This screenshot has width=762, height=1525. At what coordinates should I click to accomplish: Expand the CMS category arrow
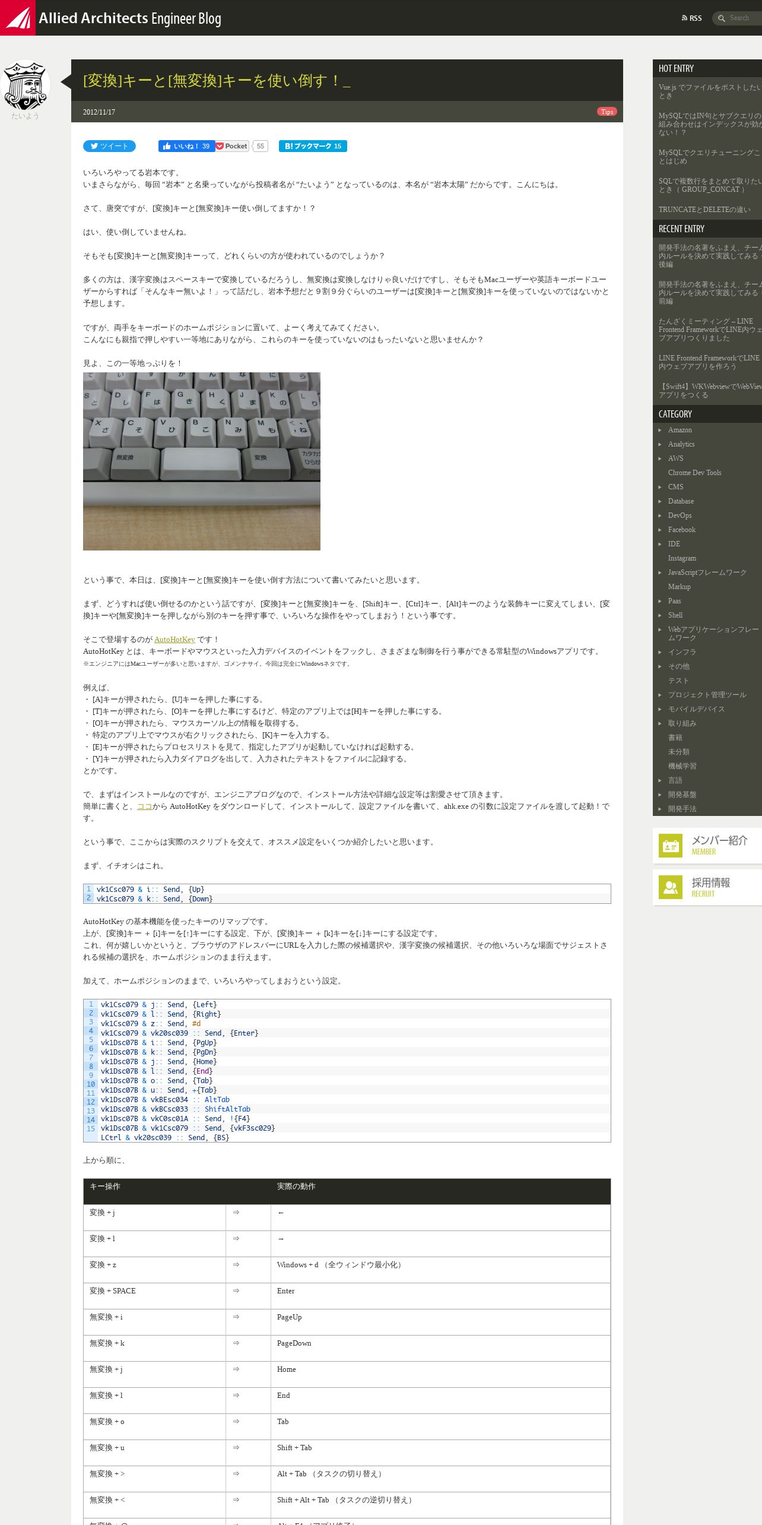tap(660, 487)
